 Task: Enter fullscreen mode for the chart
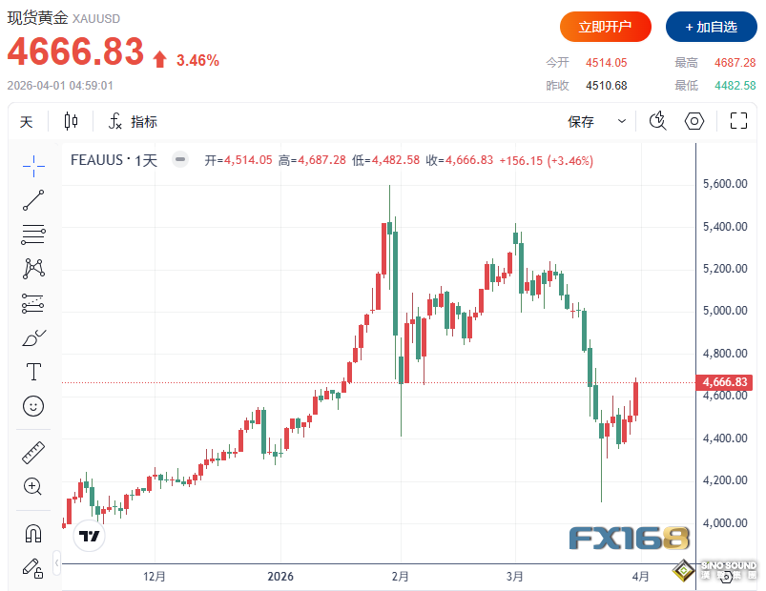pyautogui.click(x=736, y=121)
